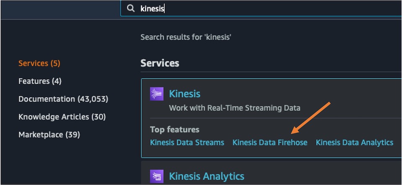Image resolution: width=402 pixels, height=185 pixels.
Task: View Marketplace (39) results
Action: point(49,135)
